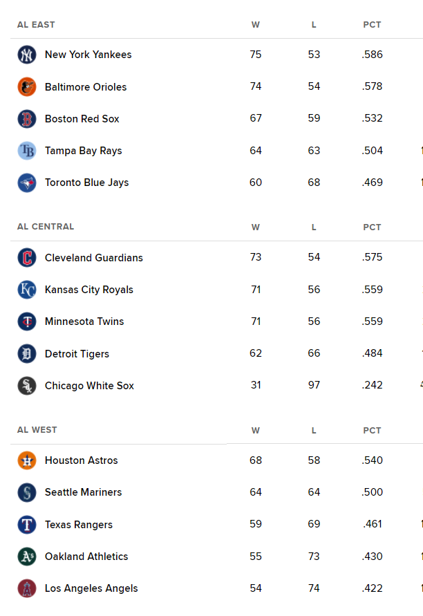Click the Oakland Athletics logo icon

[x=27, y=557]
